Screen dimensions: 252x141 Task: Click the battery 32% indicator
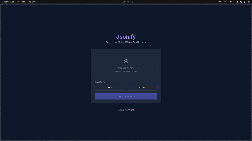click(x=247, y=2)
